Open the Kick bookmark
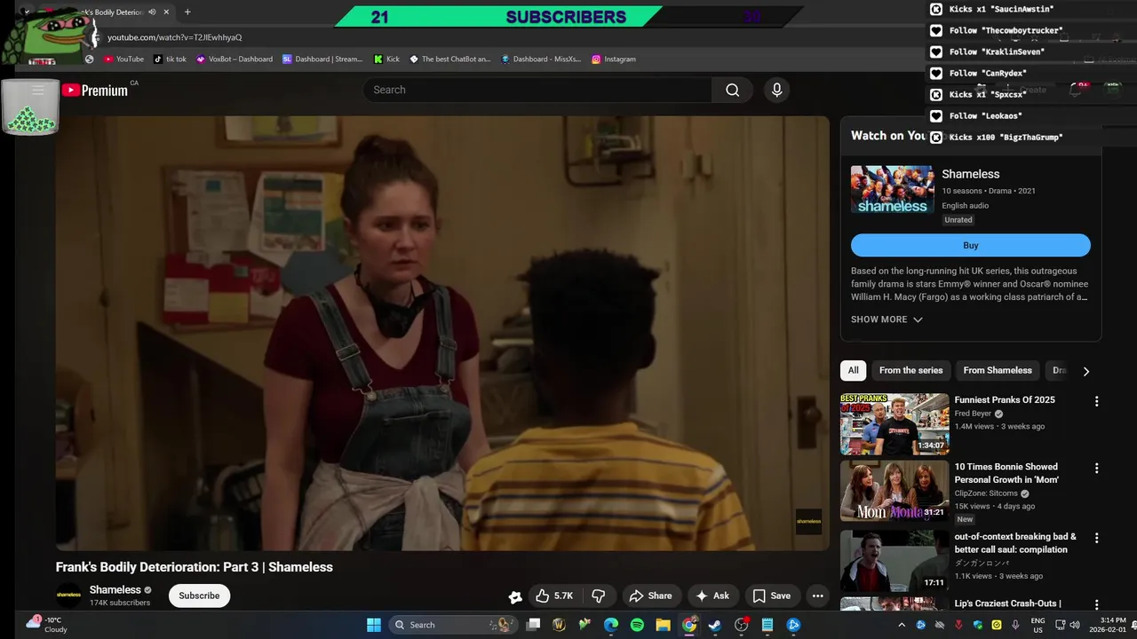This screenshot has height=639, width=1137. [386, 59]
